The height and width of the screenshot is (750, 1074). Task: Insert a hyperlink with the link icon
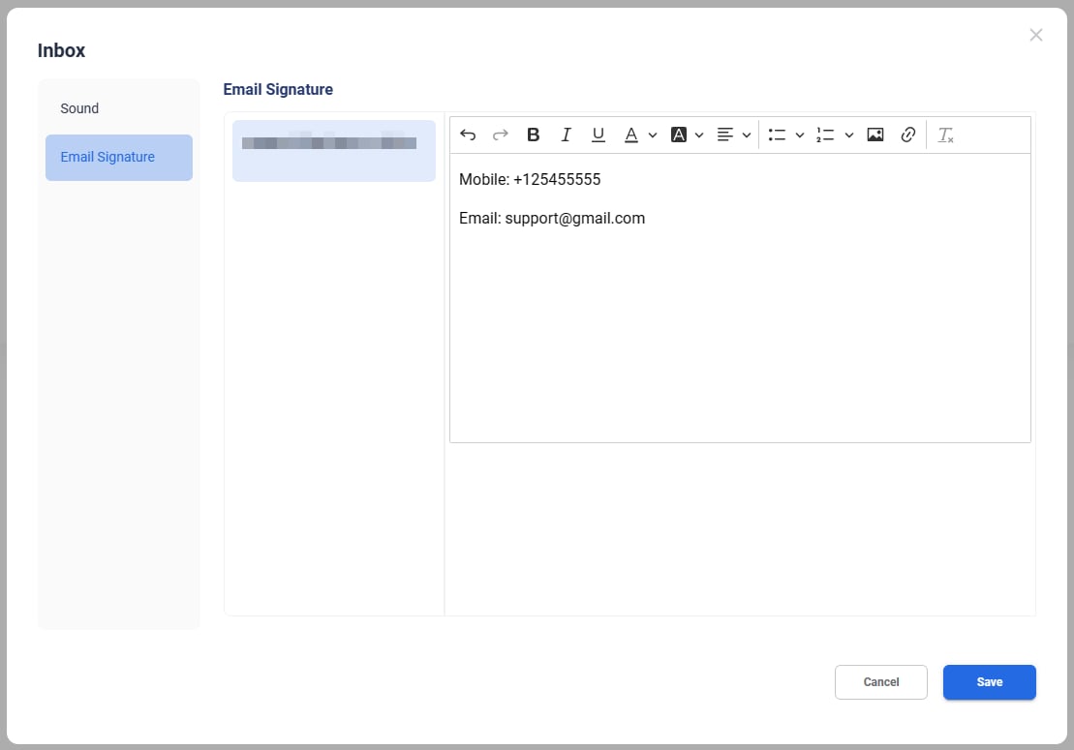(907, 135)
